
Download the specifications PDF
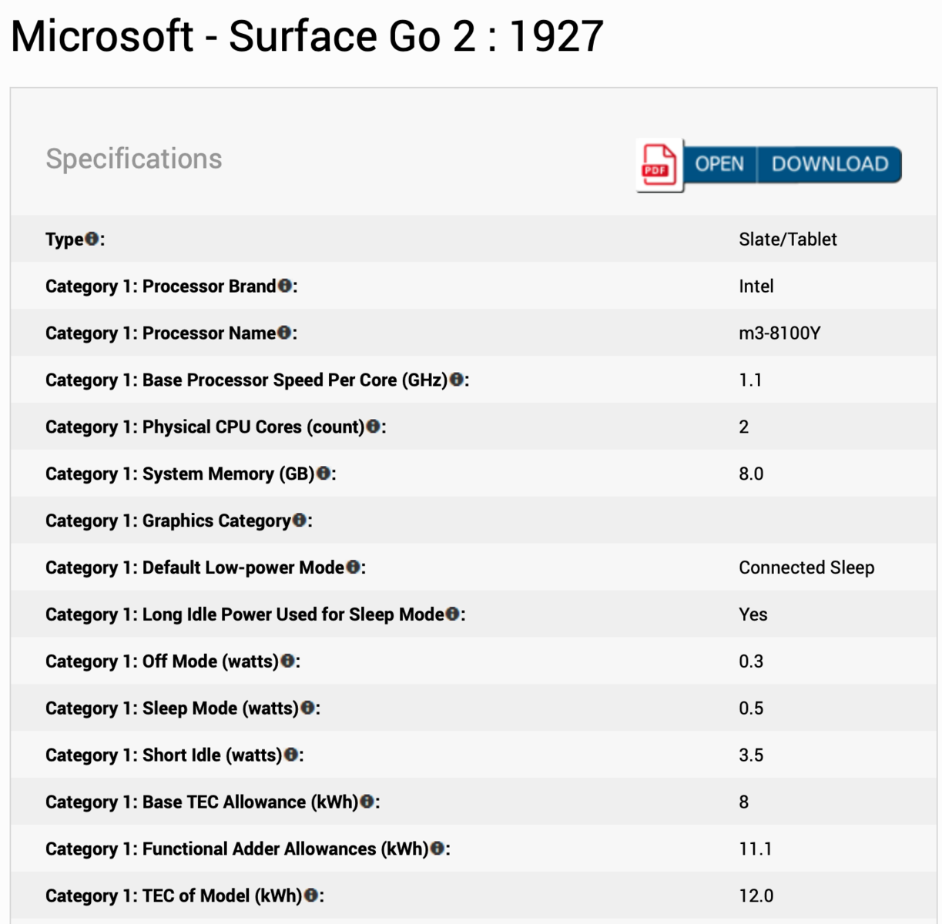tap(830, 164)
